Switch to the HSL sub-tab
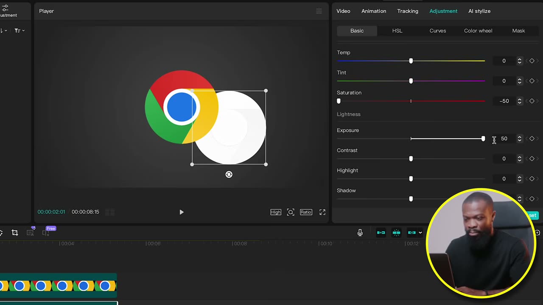Image resolution: width=543 pixels, height=305 pixels. point(397,30)
